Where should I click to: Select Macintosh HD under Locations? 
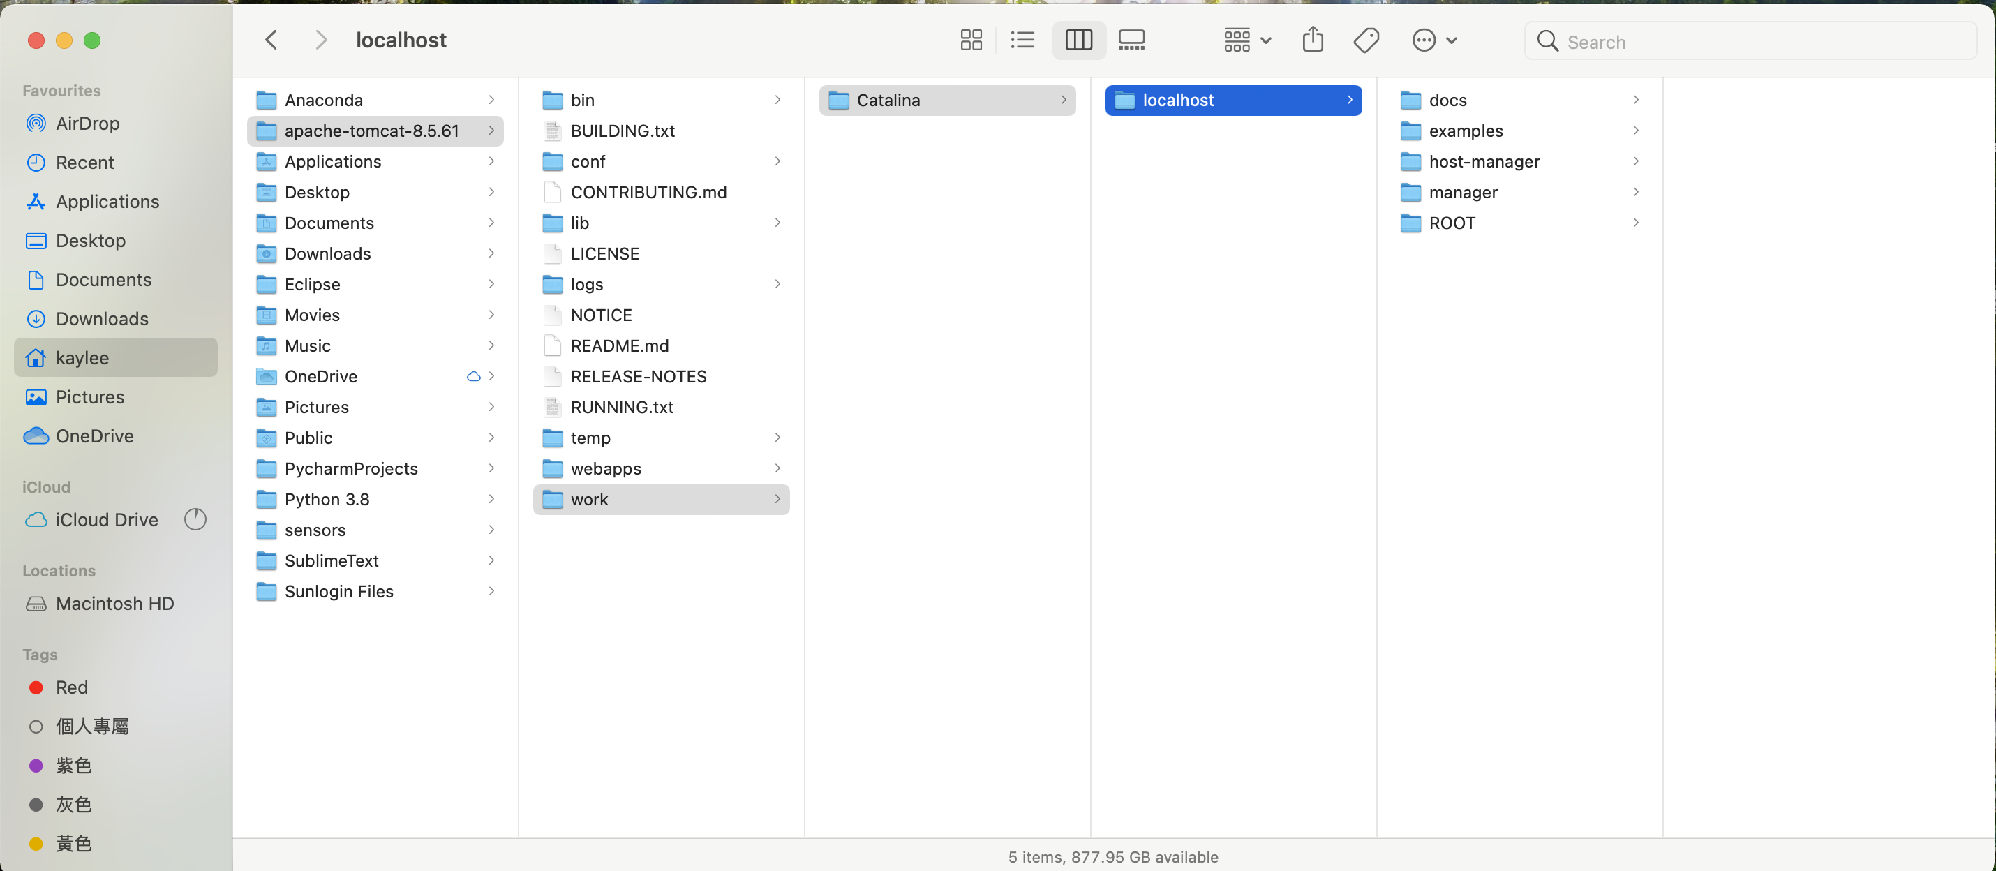click(114, 603)
